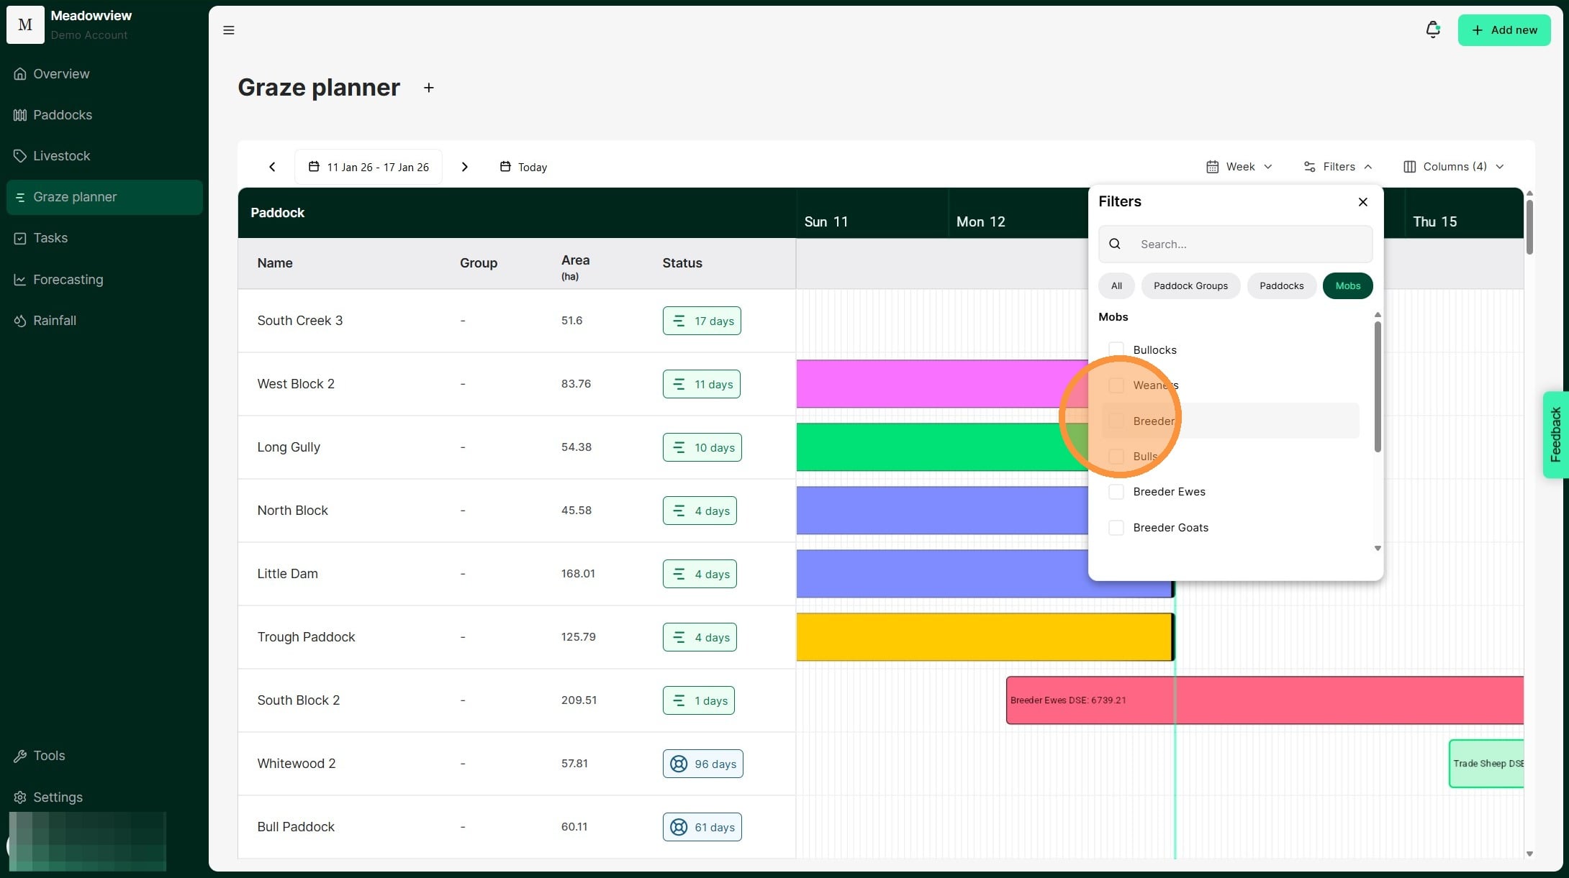Toggle the hamburger sidebar menu icon
This screenshot has width=1569, height=878.
click(229, 30)
